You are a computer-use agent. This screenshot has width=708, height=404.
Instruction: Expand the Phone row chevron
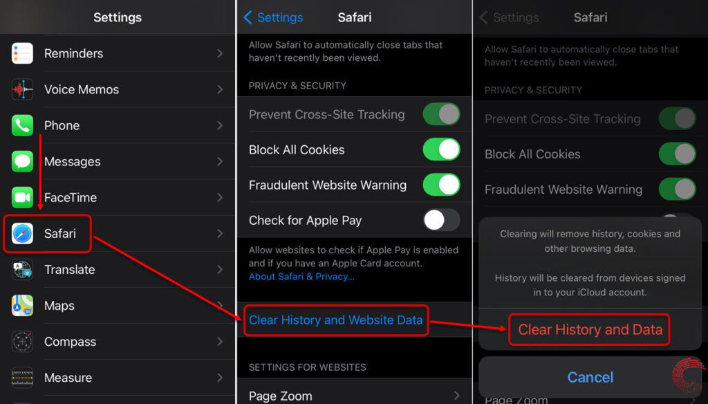point(220,126)
